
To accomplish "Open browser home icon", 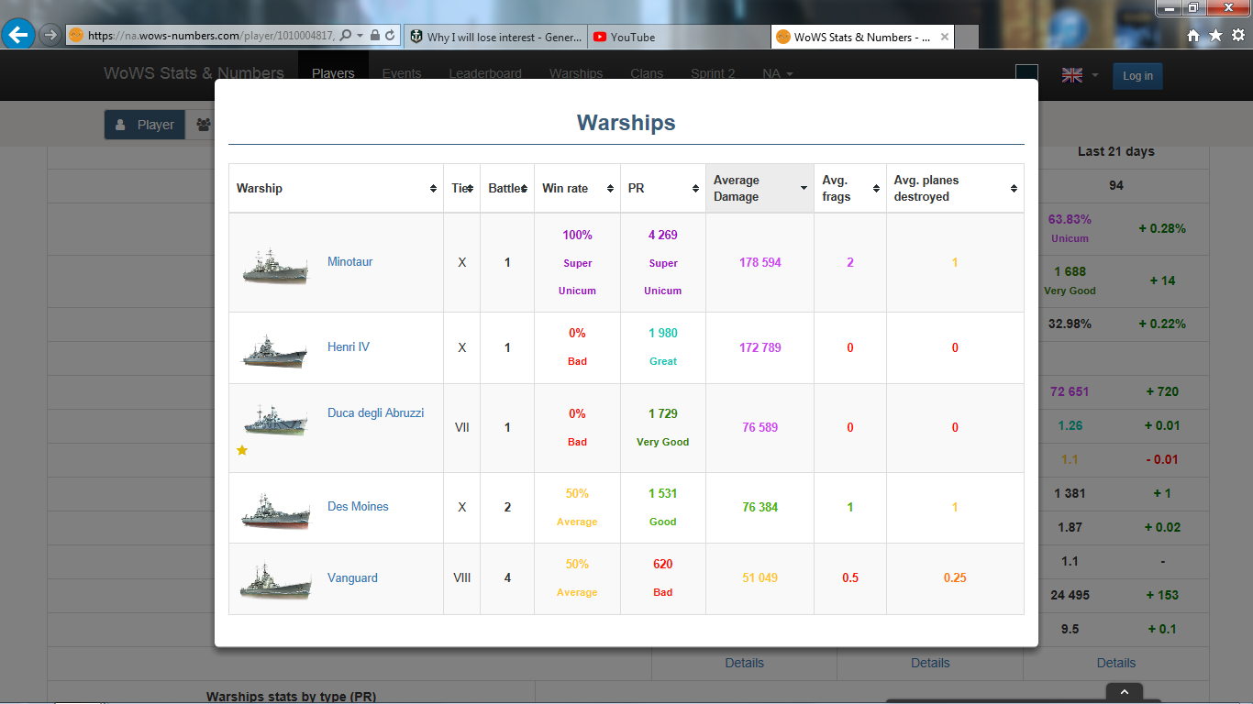I will [1192, 36].
